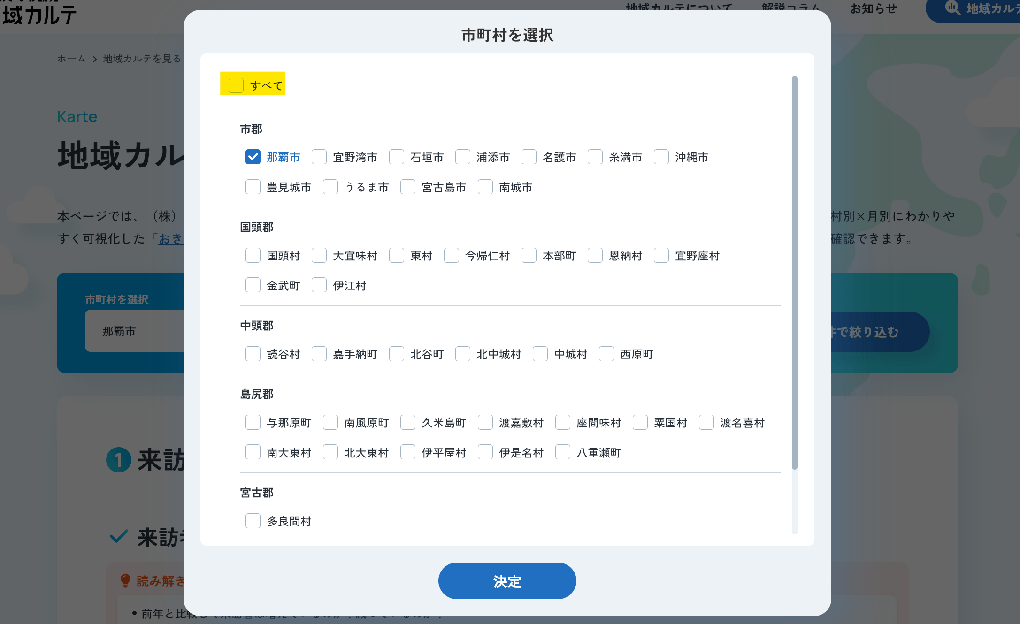
Task: Click the breadcrumb chevron after ホーム
Action: click(x=94, y=59)
